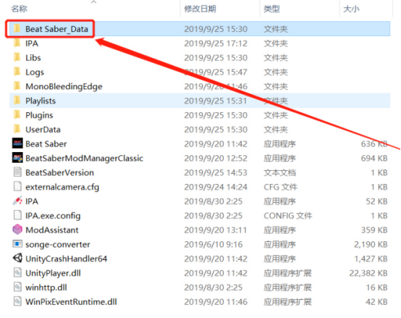The height and width of the screenshot is (318, 401).
Task: Click the UnityCrashHandler64 Unity logo icon
Action: click(17, 258)
